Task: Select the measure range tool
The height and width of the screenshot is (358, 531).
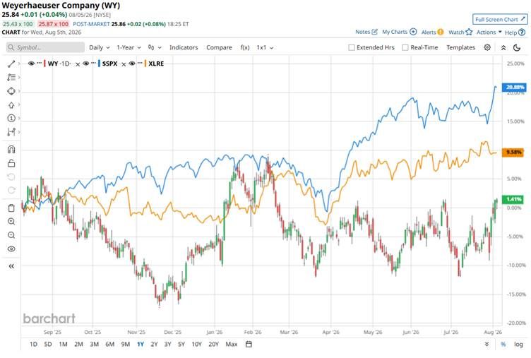Action: (11, 132)
